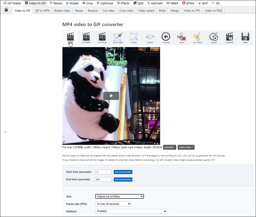The width and height of the screenshot is (256, 217).
Task: Click the rotate video icon
Action: click(150, 38)
